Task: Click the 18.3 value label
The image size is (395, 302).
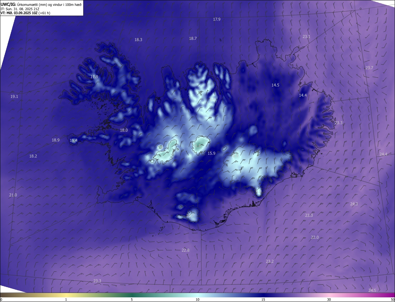Action: [138, 40]
